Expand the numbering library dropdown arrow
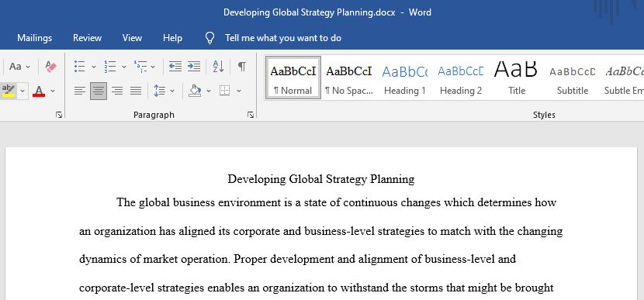644x300 pixels. click(x=124, y=67)
